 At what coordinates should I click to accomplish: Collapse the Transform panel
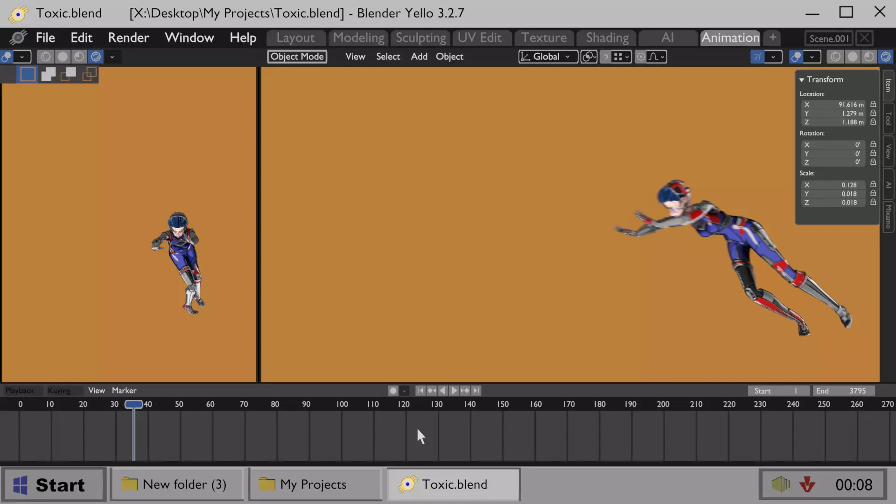pyautogui.click(x=802, y=80)
